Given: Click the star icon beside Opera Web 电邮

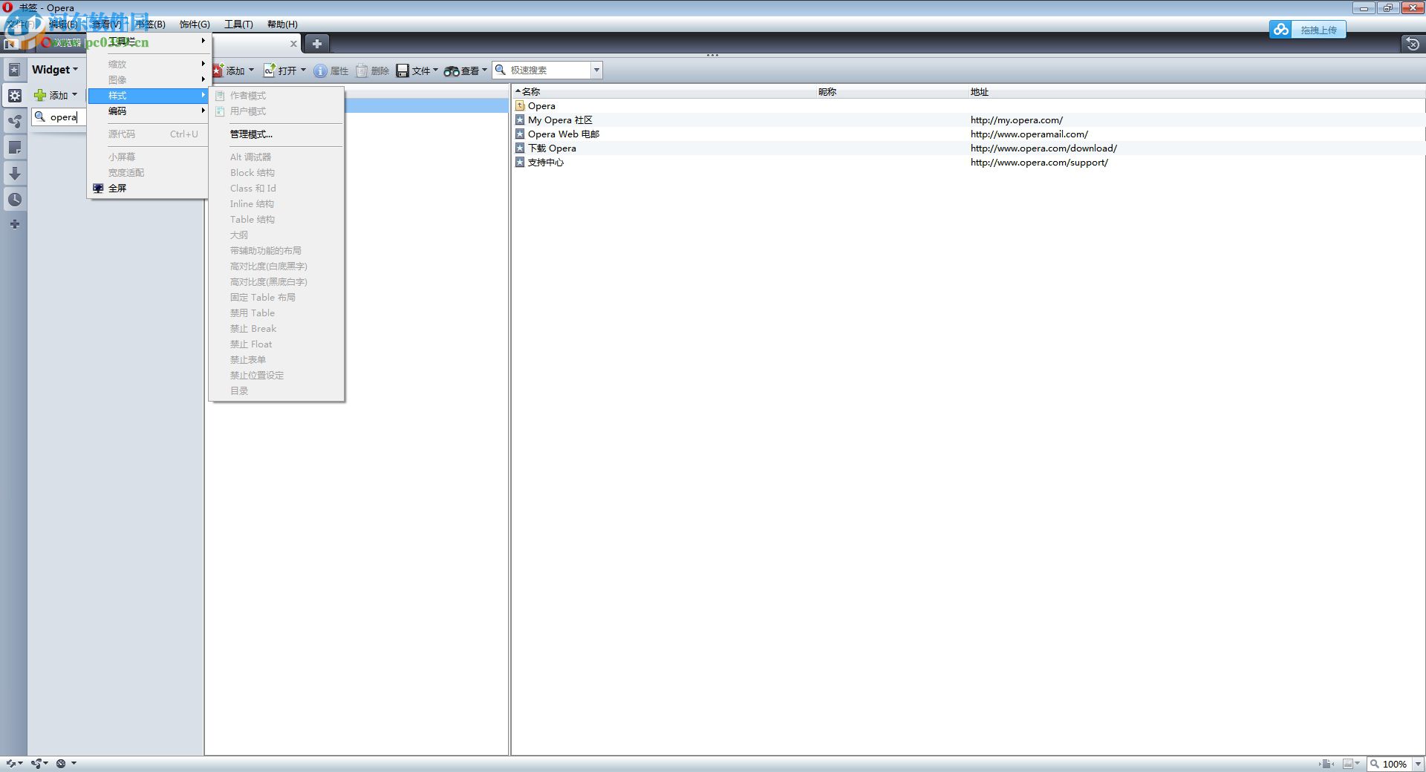Looking at the screenshot, I should pos(520,134).
